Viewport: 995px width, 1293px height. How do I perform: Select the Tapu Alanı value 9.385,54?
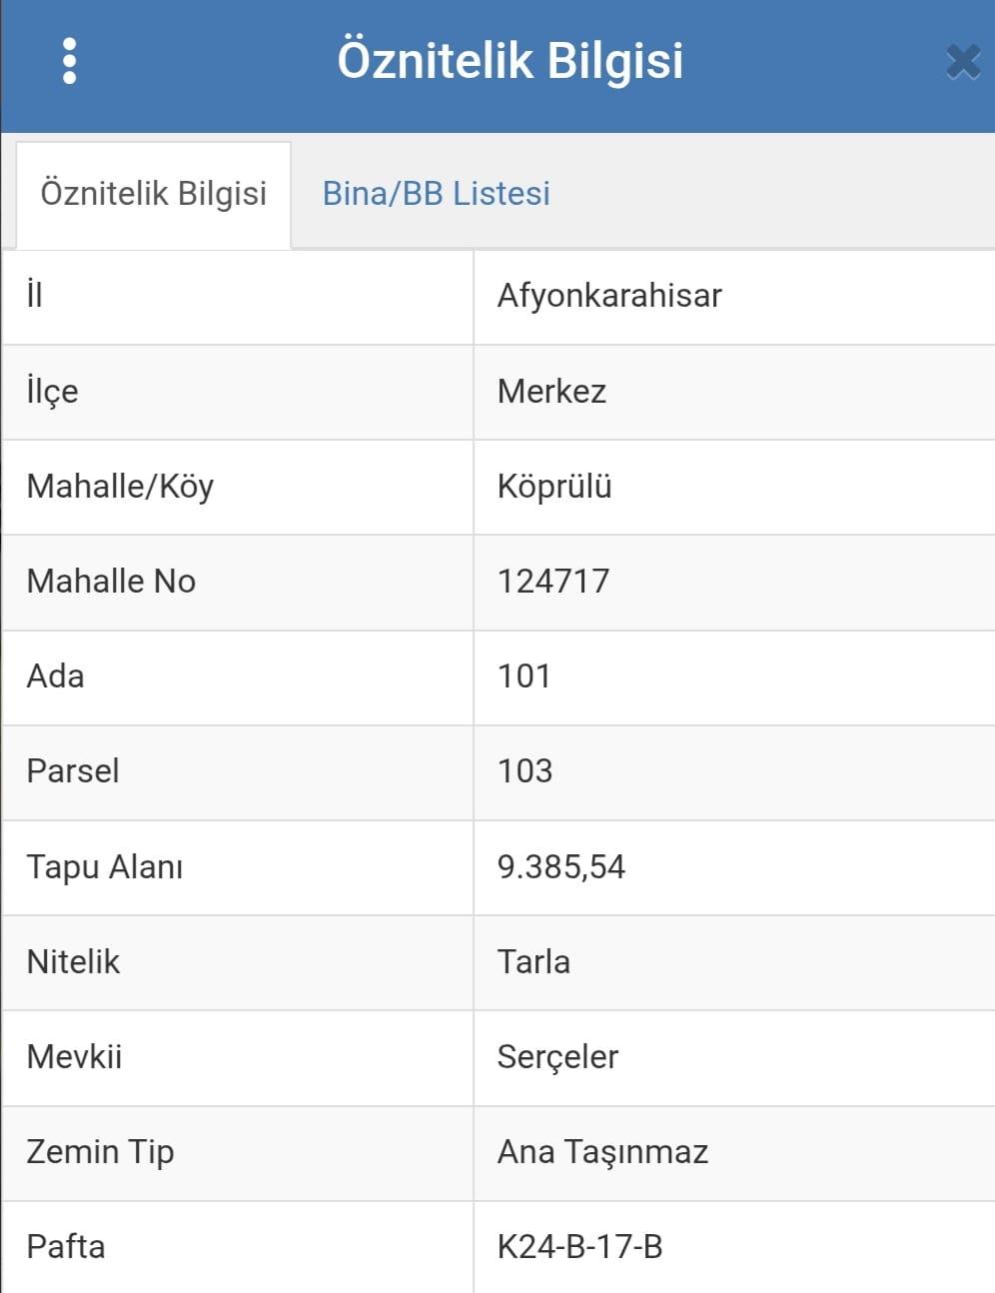[x=561, y=866]
